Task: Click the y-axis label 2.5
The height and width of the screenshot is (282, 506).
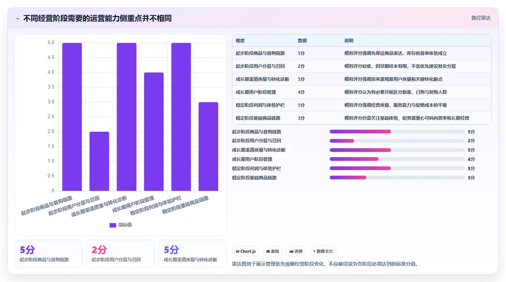Action: point(51,117)
